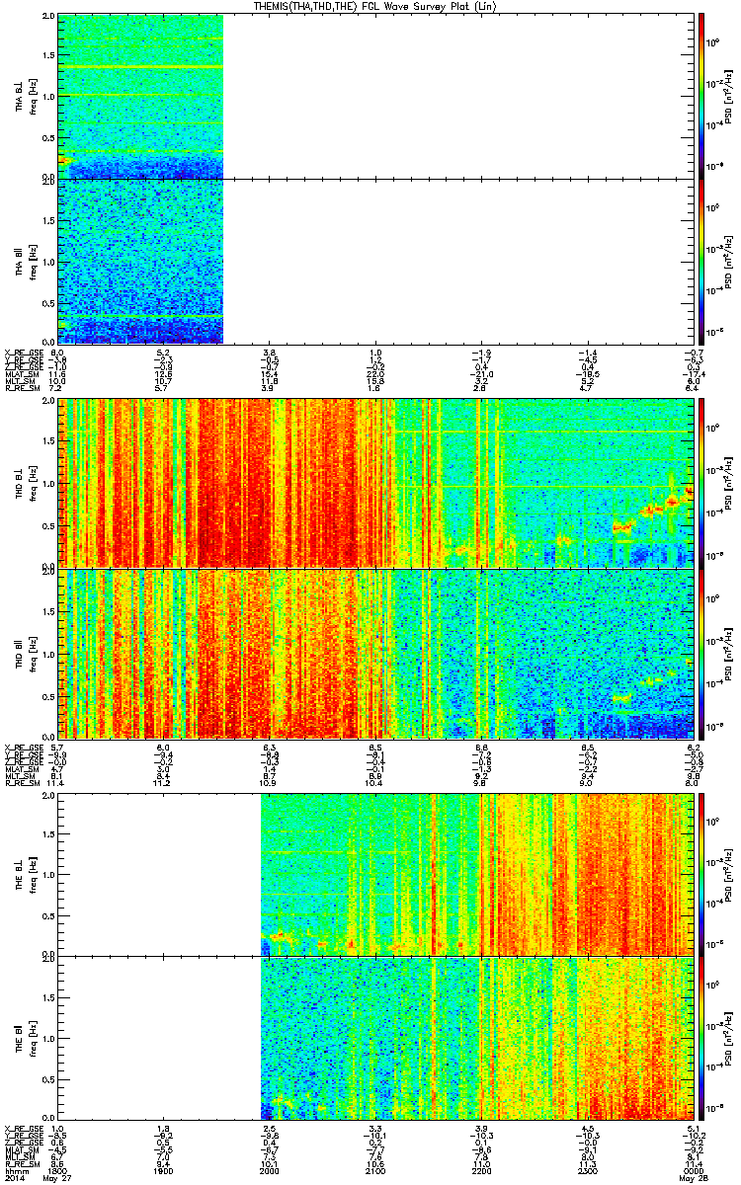Click the THA BII PSD color bar
Image resolution: width=741 pixels, height=1185 pixels.
click(x=701, y=261)
